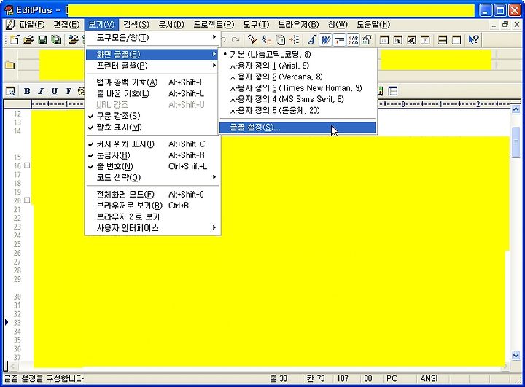Click the Save All toolbar icon
The width and height of the screenshot is (525, 387).
pos(56,40)
